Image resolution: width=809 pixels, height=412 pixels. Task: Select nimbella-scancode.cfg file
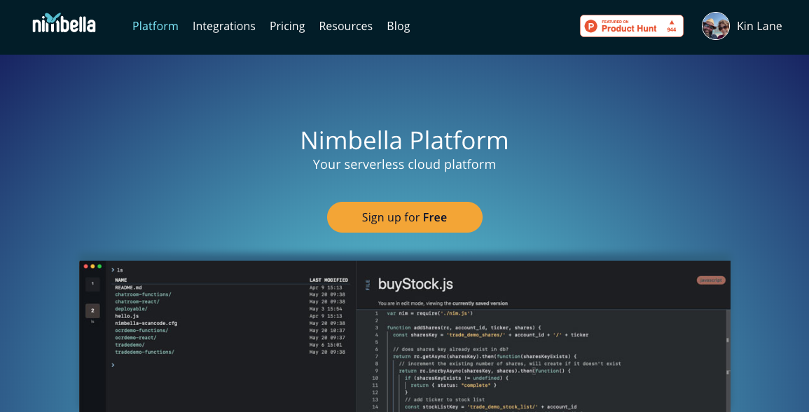point(146,324)
